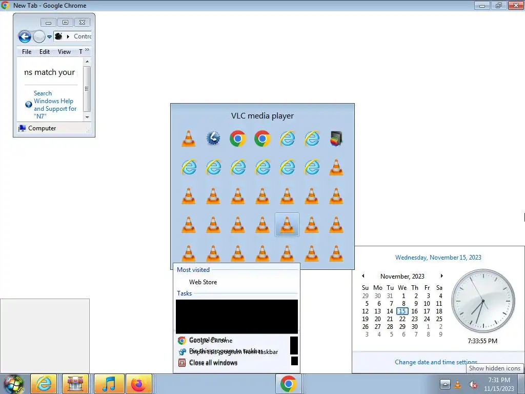The image size is (525, 394).
Task: Open Web Store from the jump list
Action: pyautogui.click(x=203, y=282)
